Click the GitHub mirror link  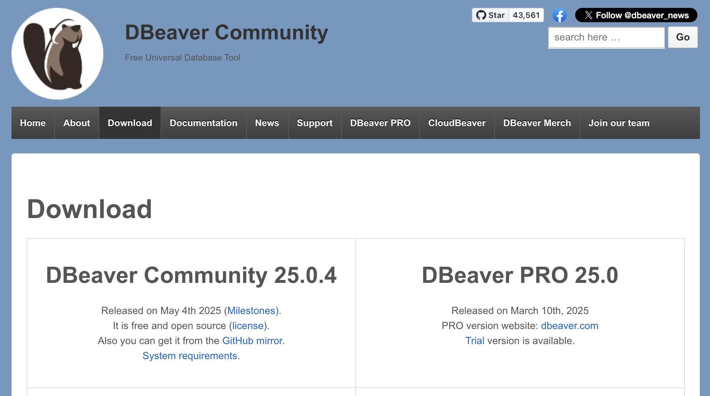coord(252,341)
